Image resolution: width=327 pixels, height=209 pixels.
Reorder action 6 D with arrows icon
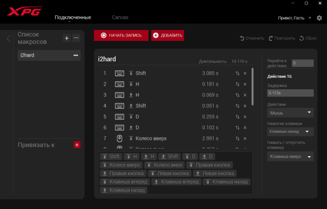pos(238,127)
